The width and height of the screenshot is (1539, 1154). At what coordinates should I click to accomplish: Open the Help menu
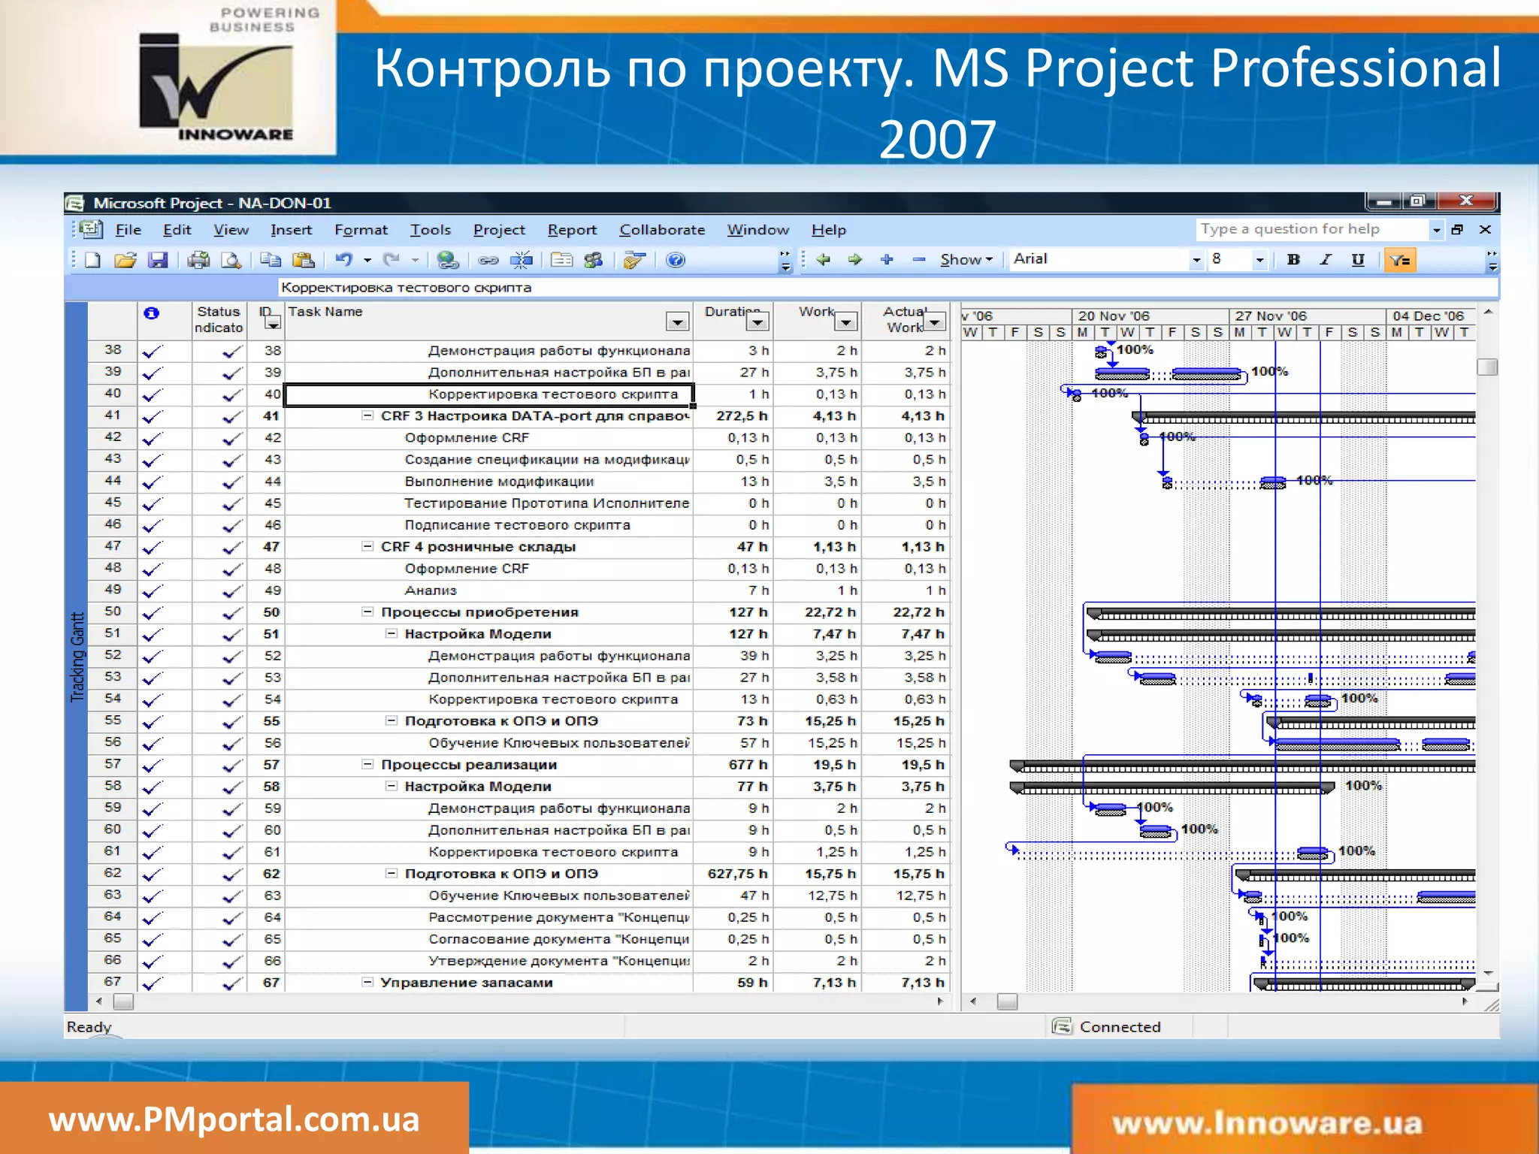(x=828, y=229)
